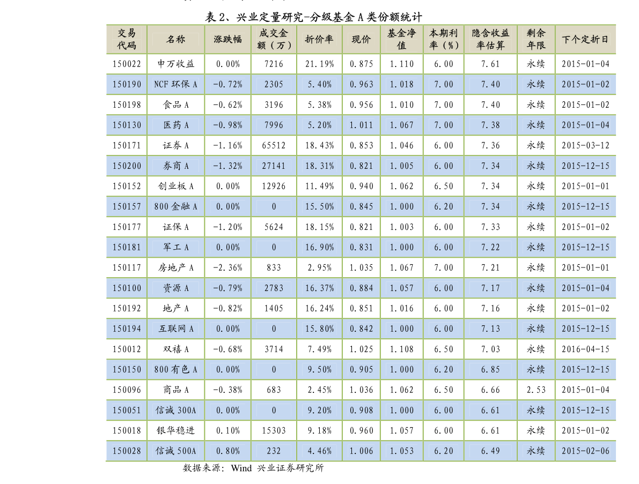
Task: Click the 折价率 column header
Action: pos(319,39)
